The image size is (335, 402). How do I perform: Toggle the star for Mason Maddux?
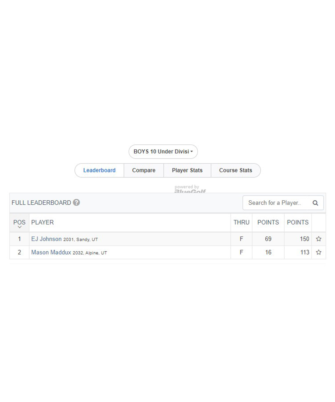[x=319, y=252]
